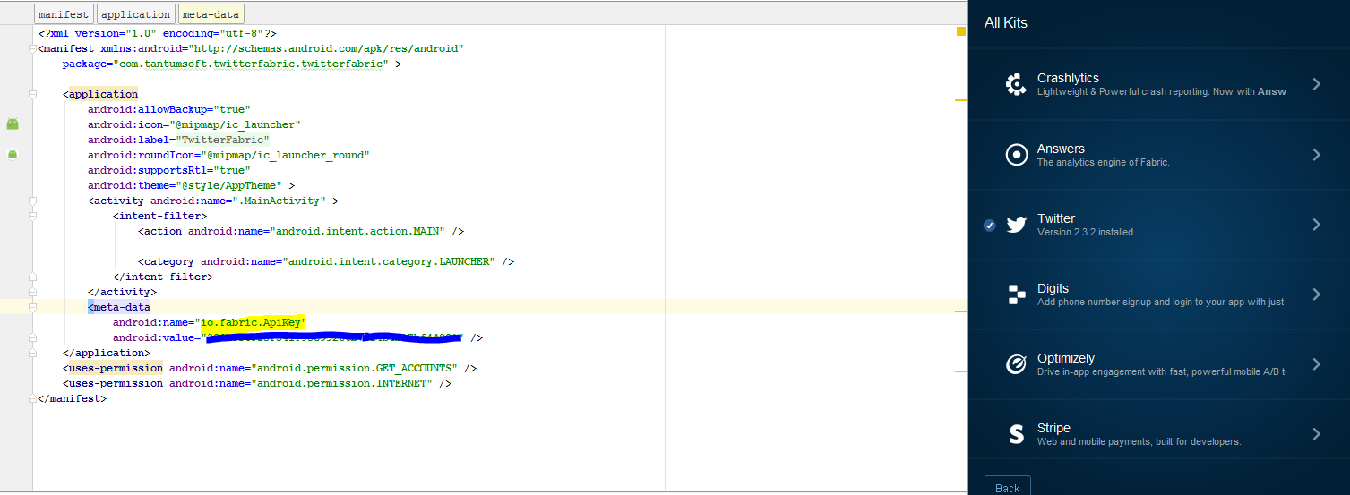Click Android gutter icon beside roundIcon line
The width and height of the screenshot is (1350, 495).
pyautogui.click(x=13, y=154)
